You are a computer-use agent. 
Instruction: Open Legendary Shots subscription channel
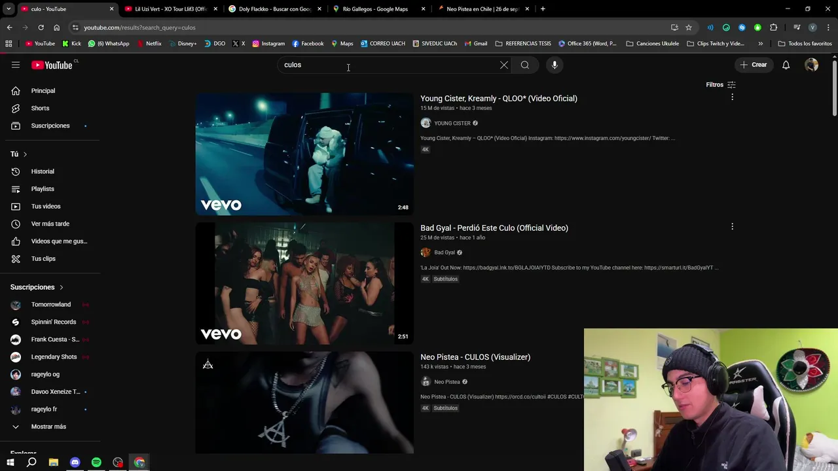(52, 357)
